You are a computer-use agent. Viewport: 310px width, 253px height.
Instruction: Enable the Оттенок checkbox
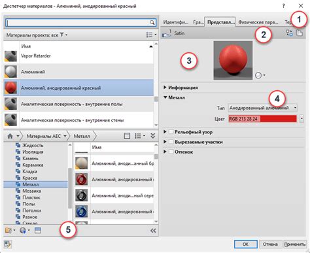171,152
